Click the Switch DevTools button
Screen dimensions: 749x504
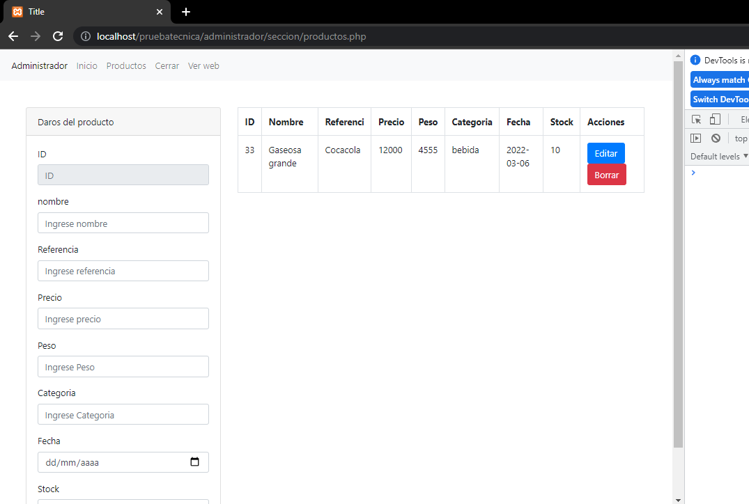pos(719,99)
